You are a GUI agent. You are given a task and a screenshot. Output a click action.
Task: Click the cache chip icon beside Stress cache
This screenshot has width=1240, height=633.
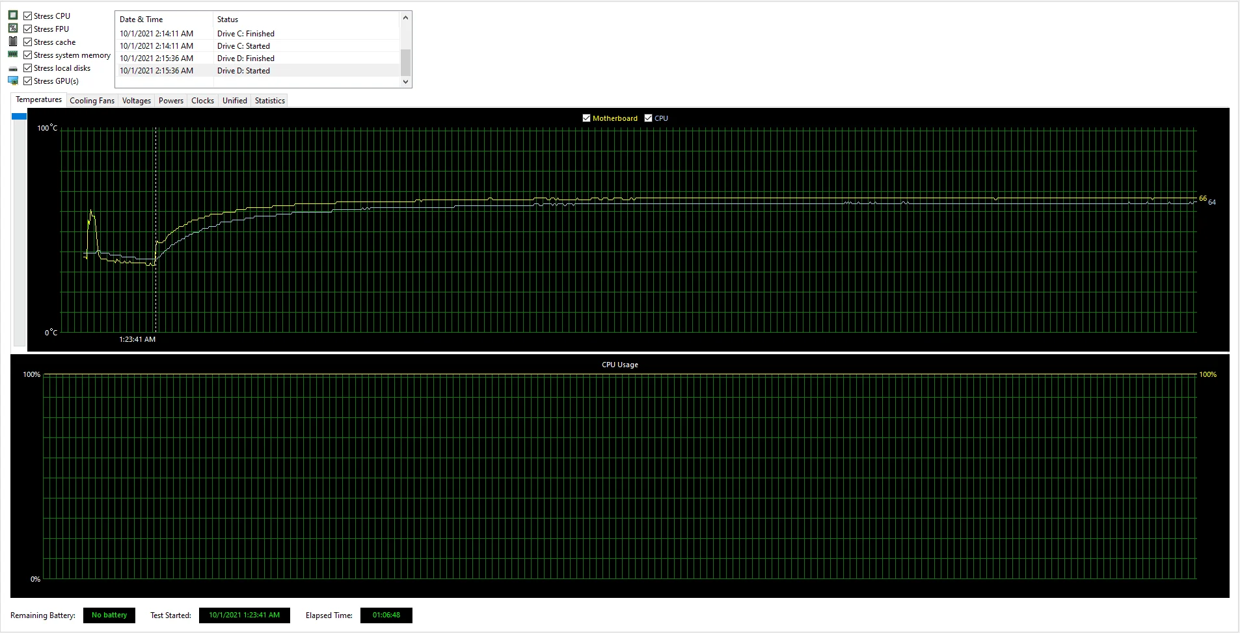click(13, 41)
